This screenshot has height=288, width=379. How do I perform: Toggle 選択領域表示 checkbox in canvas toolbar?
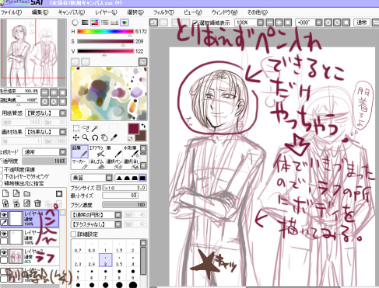click(x=195, y=23)
